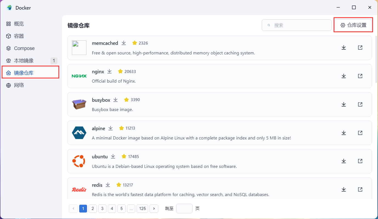
Task: Download the ubuntu image using arrow icon
Action: tap(344, 161)
